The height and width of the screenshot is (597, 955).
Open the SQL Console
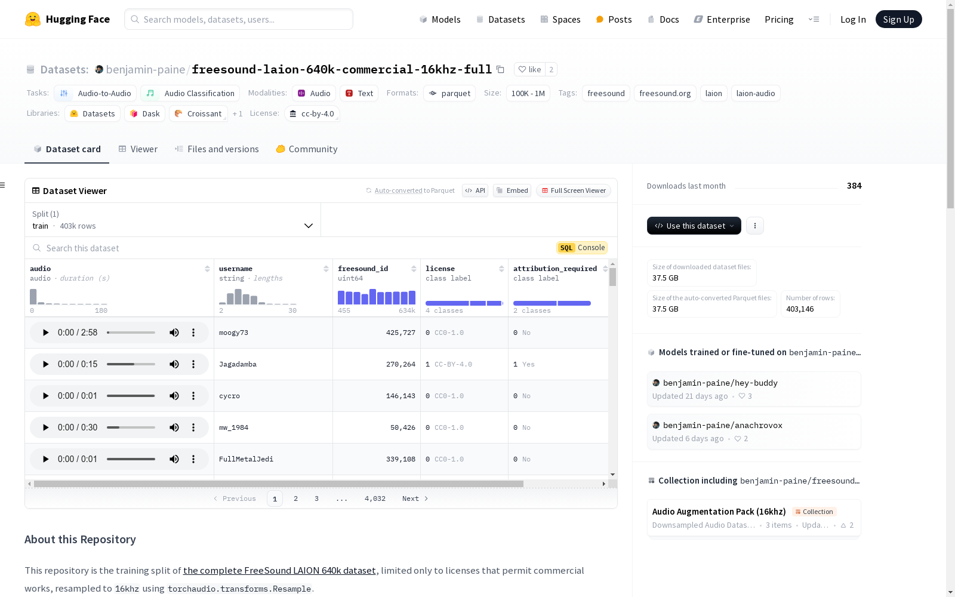click(x=582, y=248)
